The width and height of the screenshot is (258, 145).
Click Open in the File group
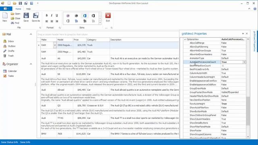point(16,14)
